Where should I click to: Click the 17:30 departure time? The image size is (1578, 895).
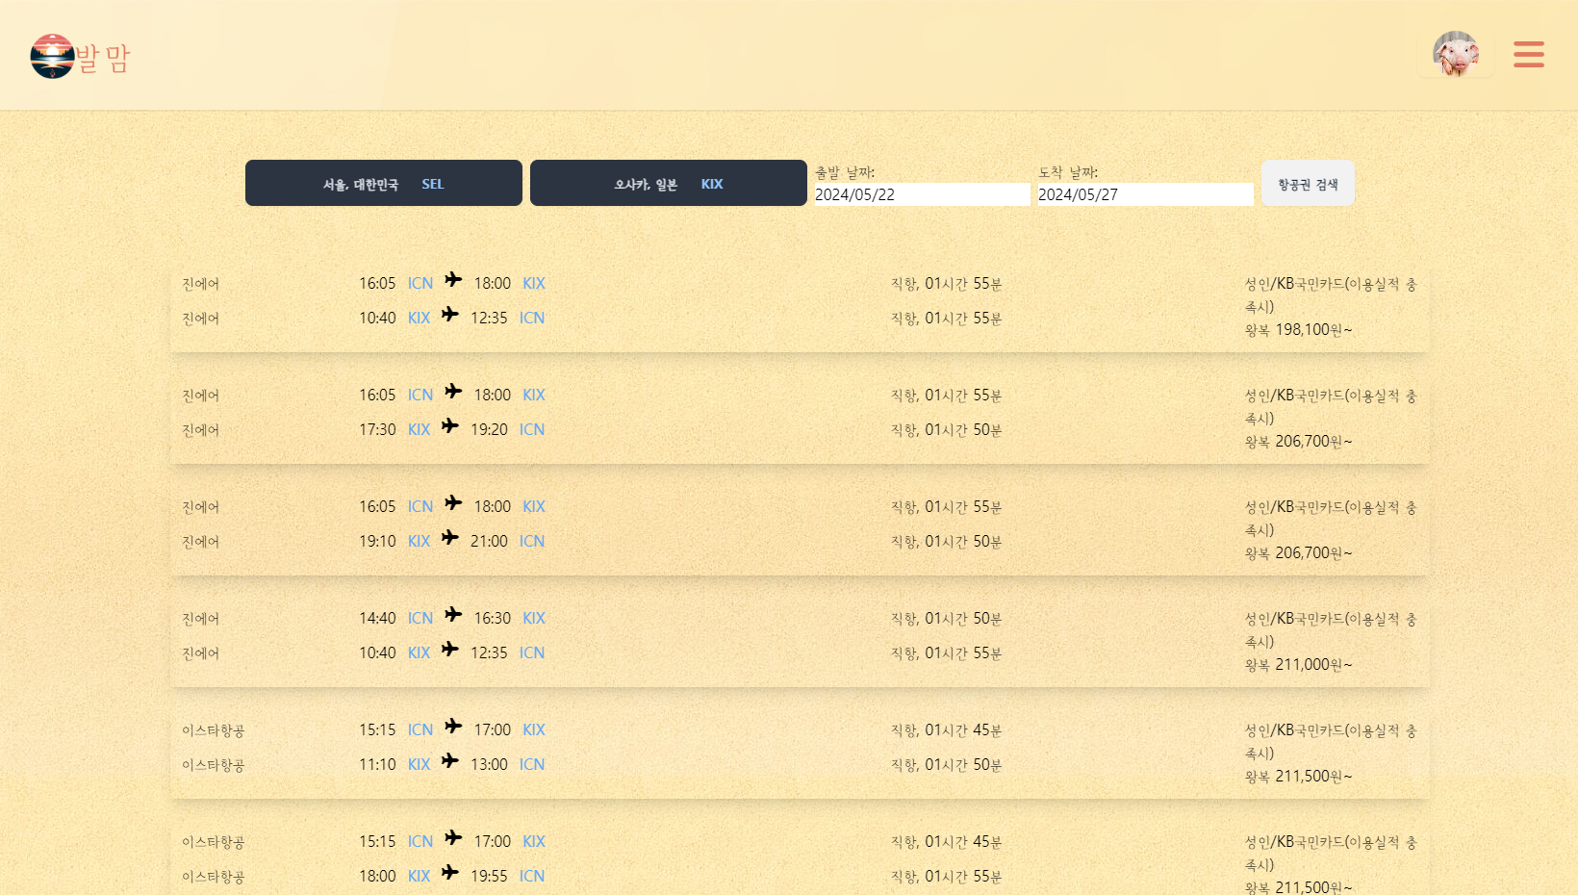tap(377, 429)
